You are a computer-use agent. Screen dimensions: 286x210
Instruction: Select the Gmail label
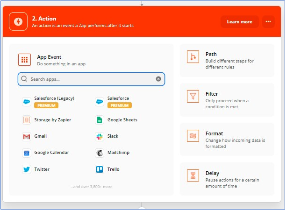tap(41, 136)
